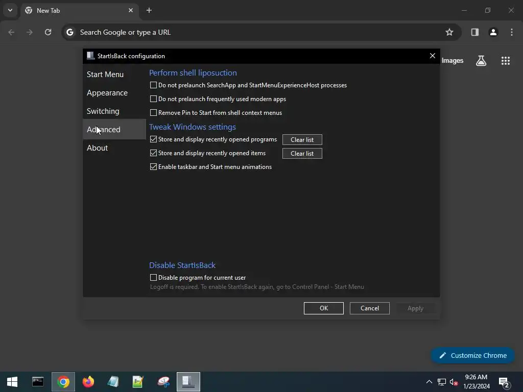Click Chrome's forward navigation arrow
The width and height of the screenshot is (523, 392).
coord(30,32)
